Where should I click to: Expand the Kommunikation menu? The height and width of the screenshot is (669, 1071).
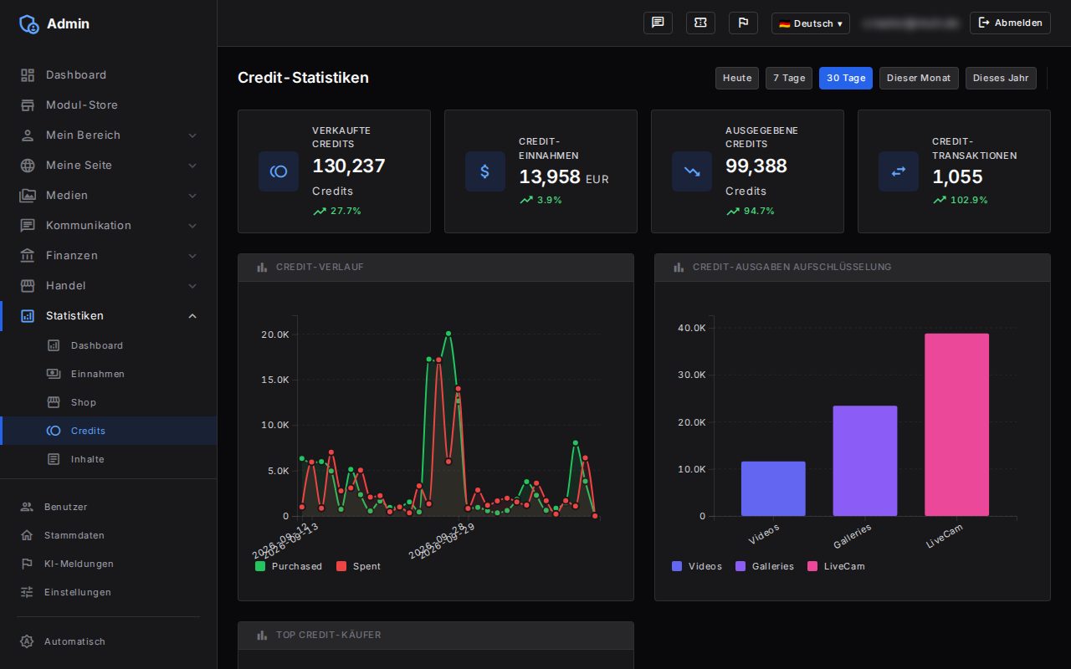click(109, 226)
